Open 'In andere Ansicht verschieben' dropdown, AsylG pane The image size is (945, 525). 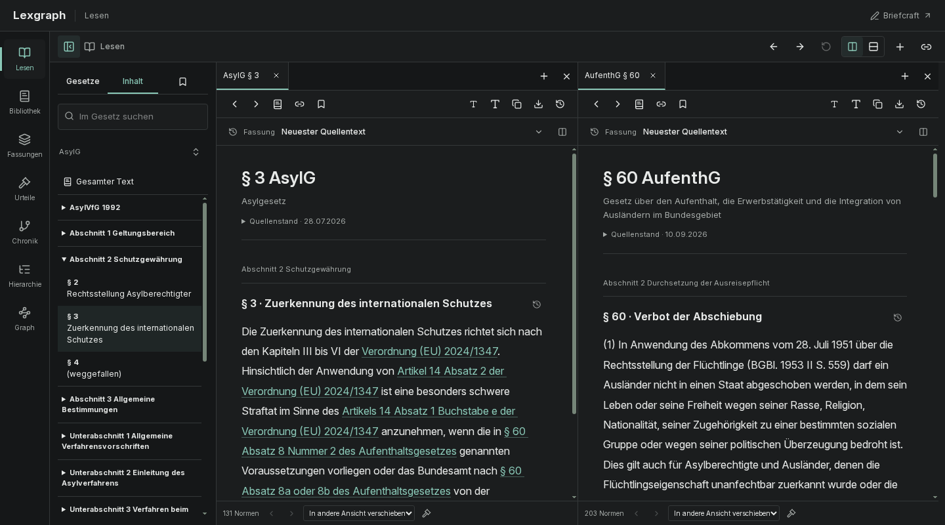click(x=359, y=513)
